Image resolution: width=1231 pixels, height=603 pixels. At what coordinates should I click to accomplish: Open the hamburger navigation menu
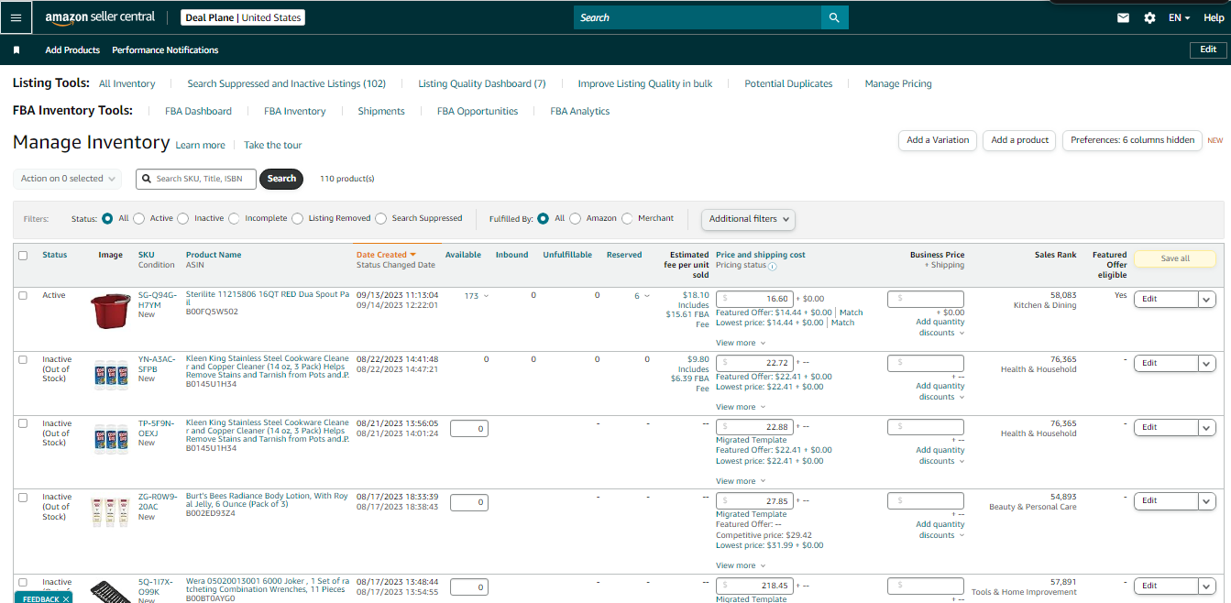(x=16, y=17)
